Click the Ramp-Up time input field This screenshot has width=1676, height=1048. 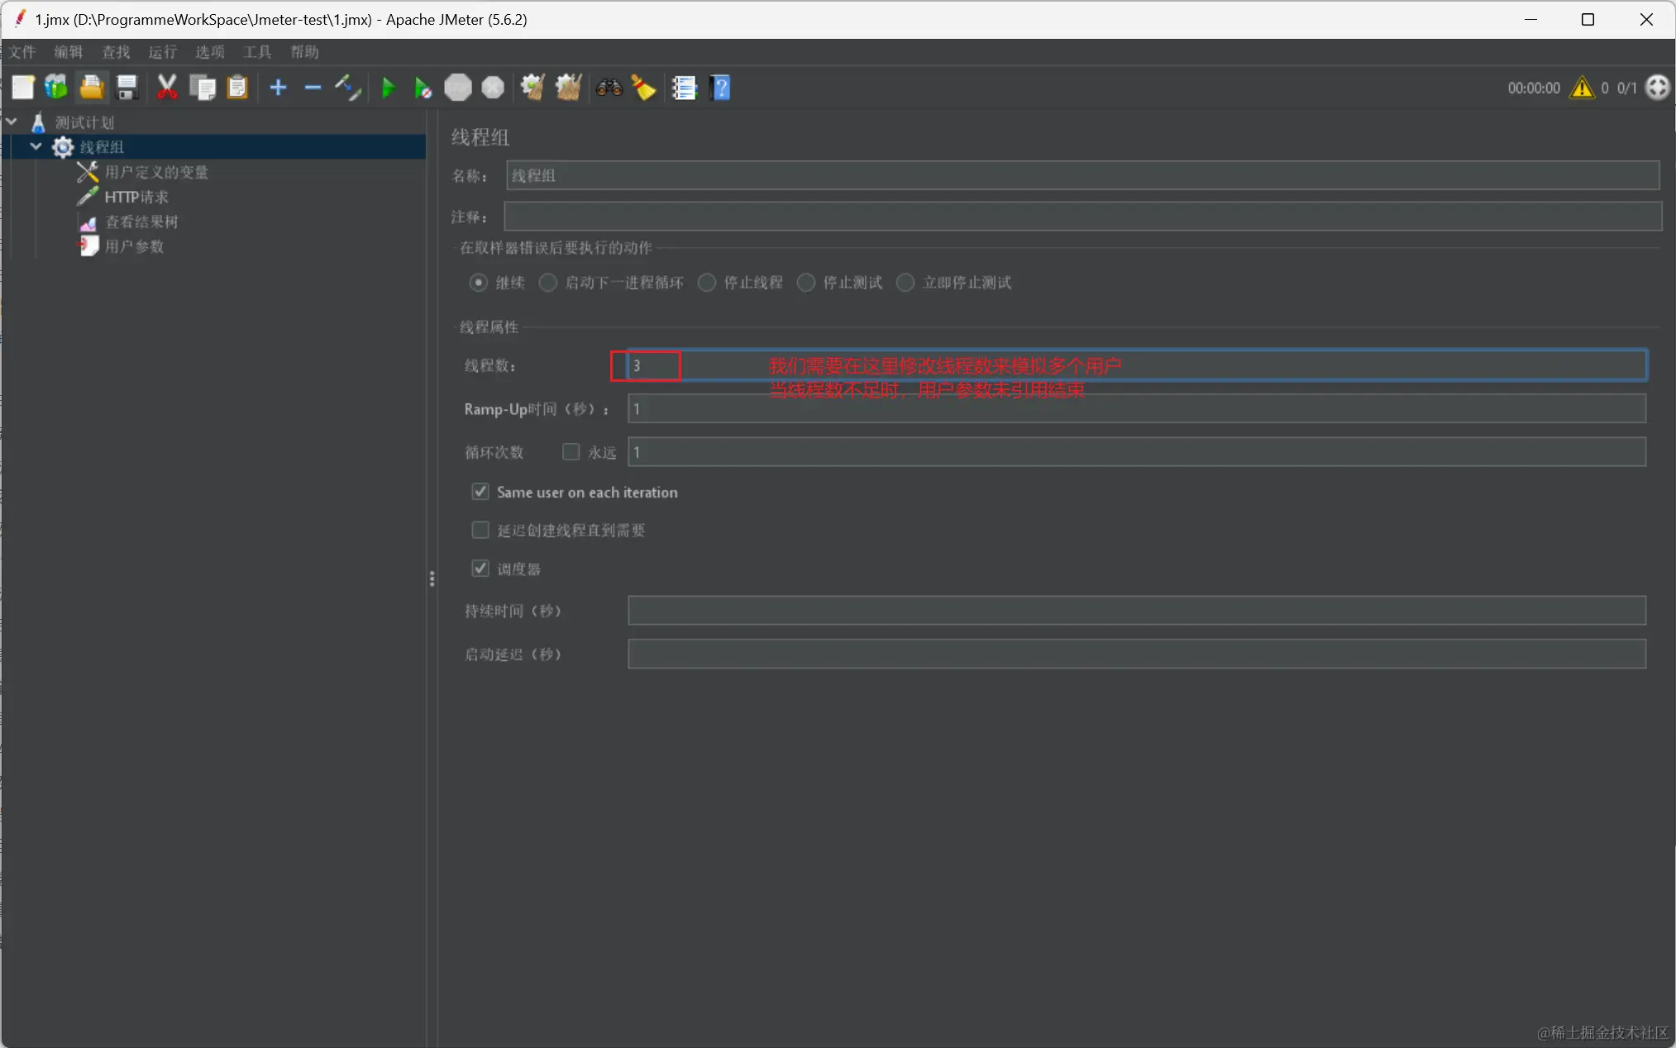(1136, 409)
